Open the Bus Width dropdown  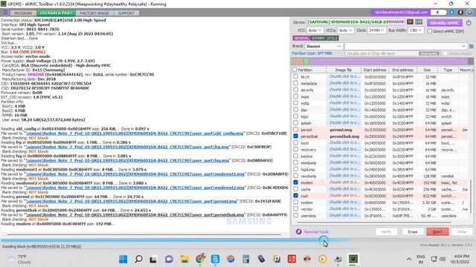tap(416, 30)
